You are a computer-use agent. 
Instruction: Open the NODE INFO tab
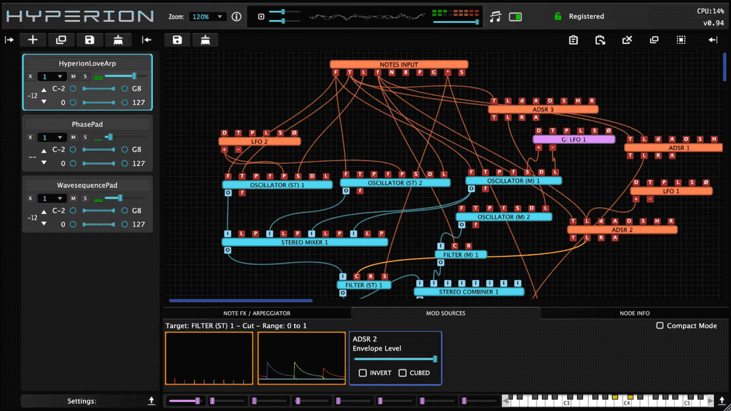[635, 313]
